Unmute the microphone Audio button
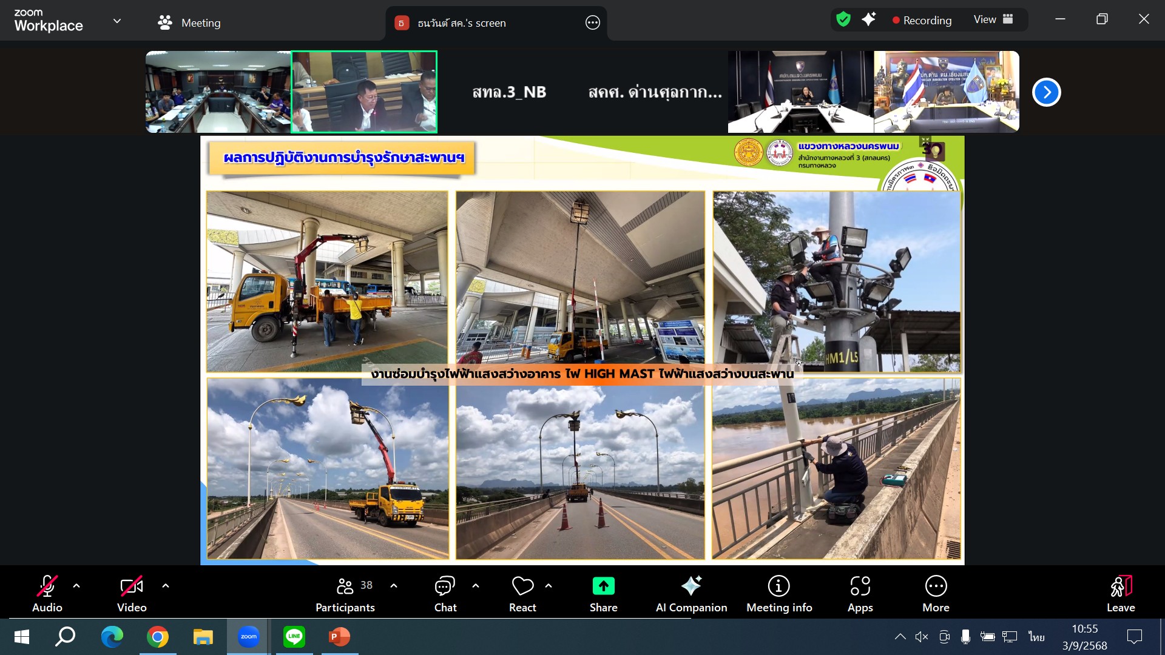This screenshot has width=1165, height=655. pyautogui.click(x=47, y=593)
